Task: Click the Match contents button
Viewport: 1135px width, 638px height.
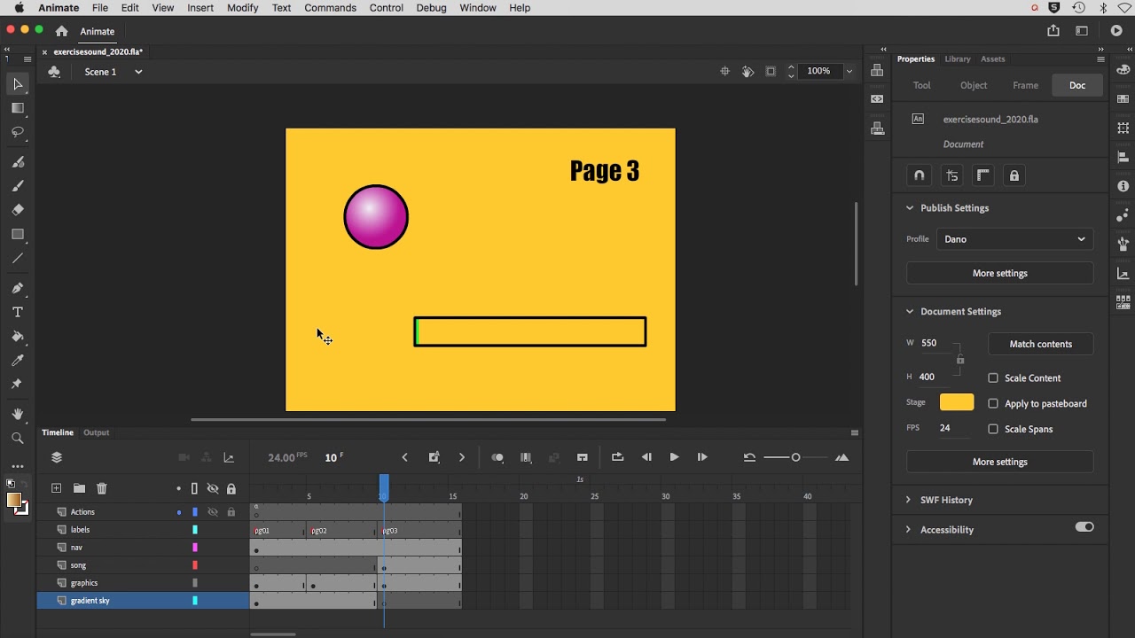Action: click(x=1041, y=344)
